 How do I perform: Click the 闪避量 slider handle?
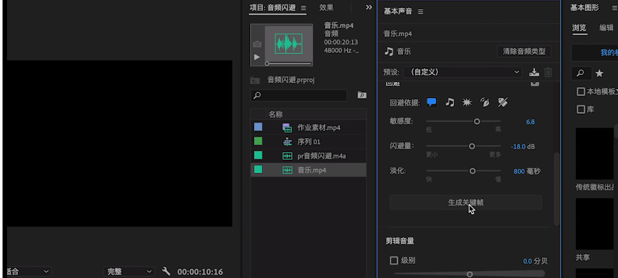pyautogui.click(x=472, y=146)
